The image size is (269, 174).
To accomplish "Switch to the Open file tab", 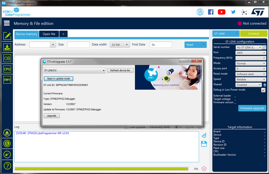I will click(49, 34).
